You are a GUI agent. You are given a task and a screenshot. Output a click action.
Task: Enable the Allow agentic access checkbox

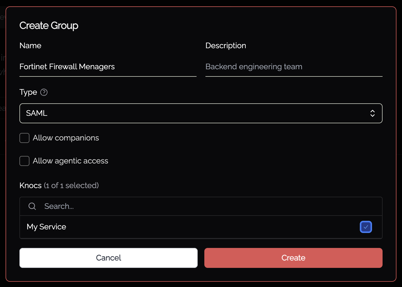click(x=24, y=161)
